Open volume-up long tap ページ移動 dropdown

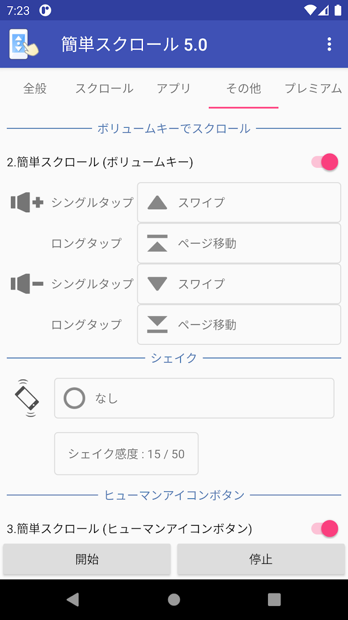[x=239, y=243]
